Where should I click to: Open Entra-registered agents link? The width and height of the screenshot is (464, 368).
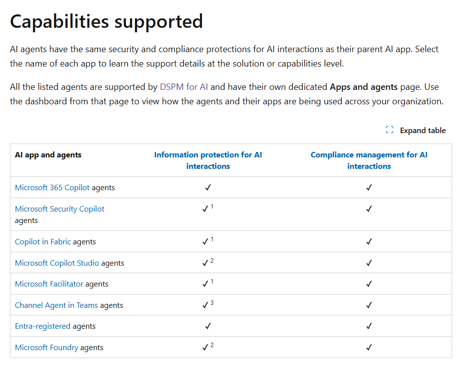click(43, 326)
